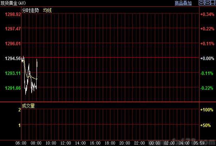Click the 12:00 time axis marker
The height and width of the screenshot is (146, 216).
66,143
